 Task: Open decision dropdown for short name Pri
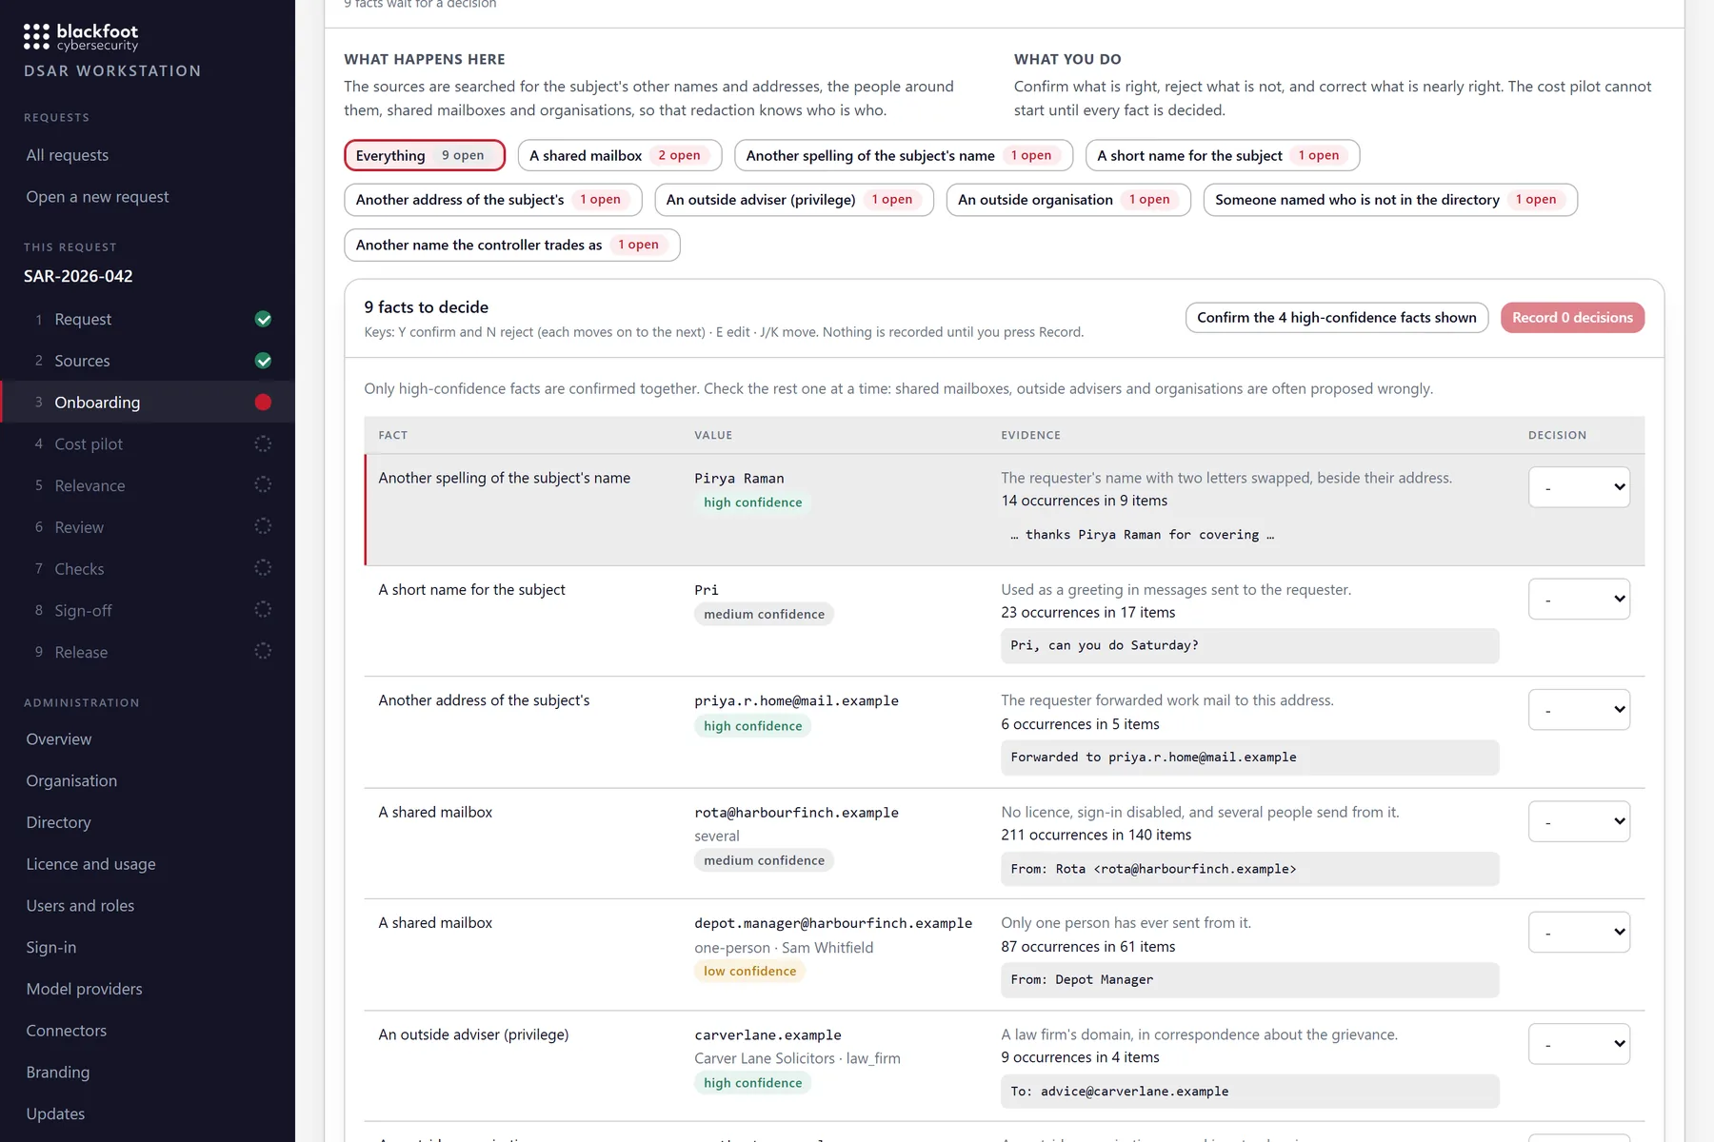point(1579,599)
